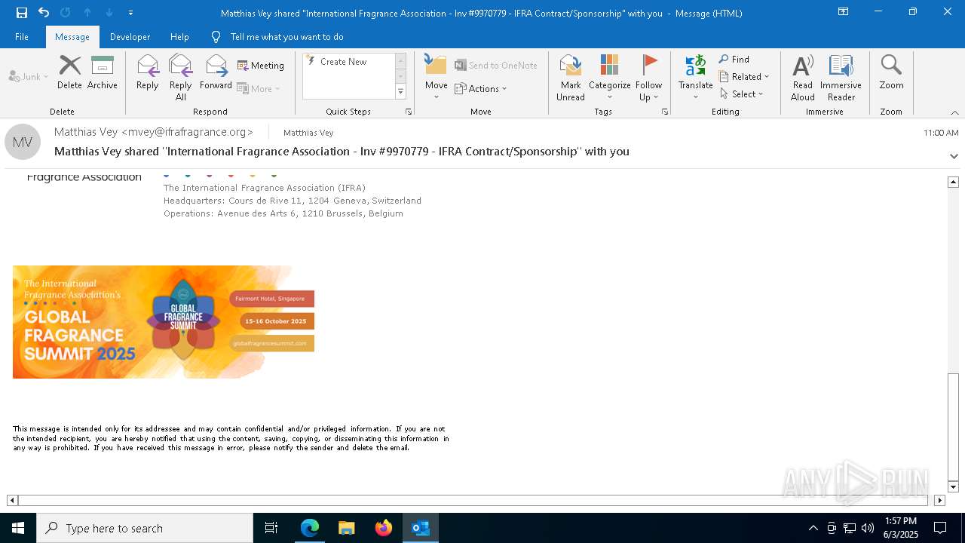
Task: Switch to the Developer tab
Action: click(130, 37)
